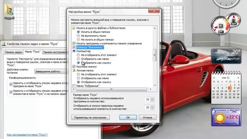Click day 15 in calendar gadget

pos(230,91)
